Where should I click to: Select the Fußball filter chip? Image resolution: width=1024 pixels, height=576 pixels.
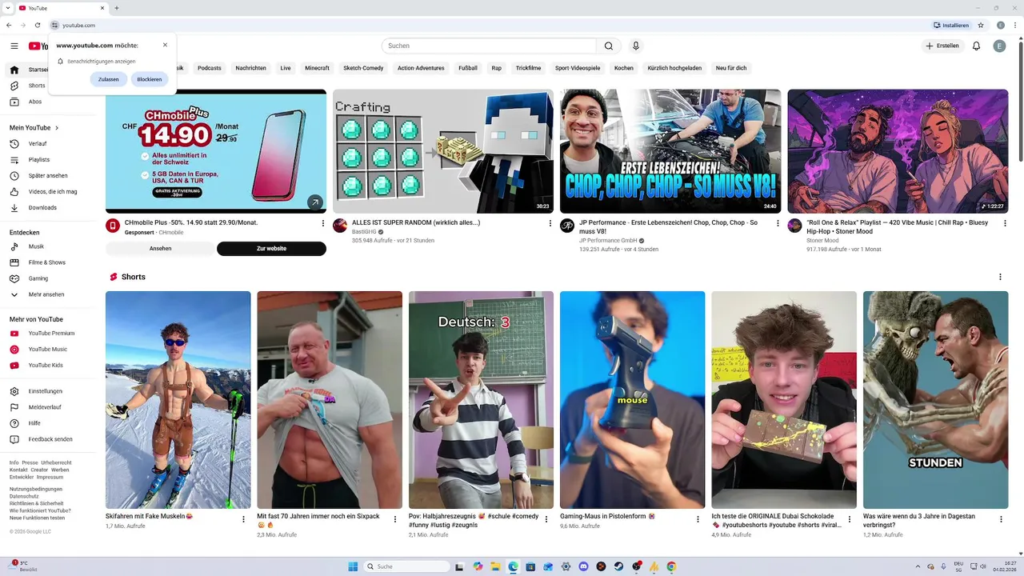click(468, 68)
